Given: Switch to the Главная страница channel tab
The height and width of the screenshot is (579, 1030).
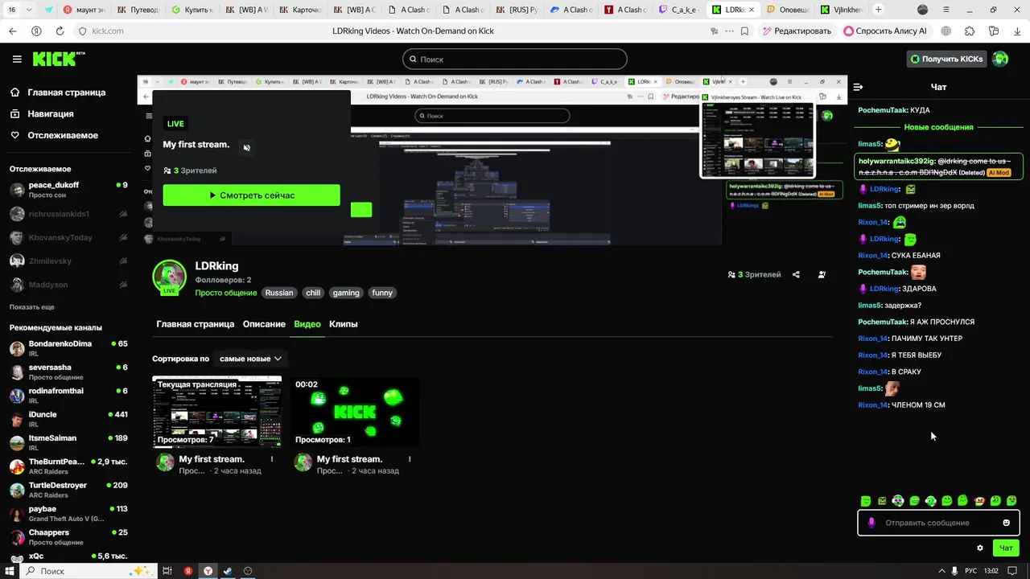Looking at the screenshot, I should tap(196, 324).
